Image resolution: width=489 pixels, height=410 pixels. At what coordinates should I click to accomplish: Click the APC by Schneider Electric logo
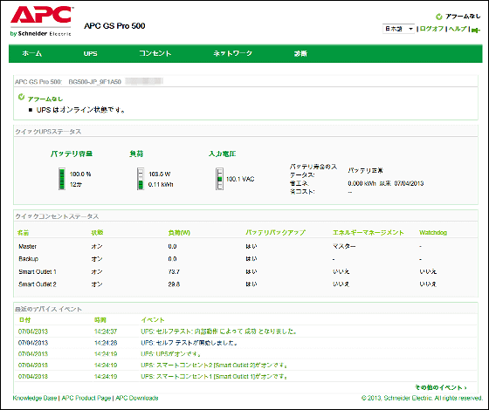[x=41, y=21]
